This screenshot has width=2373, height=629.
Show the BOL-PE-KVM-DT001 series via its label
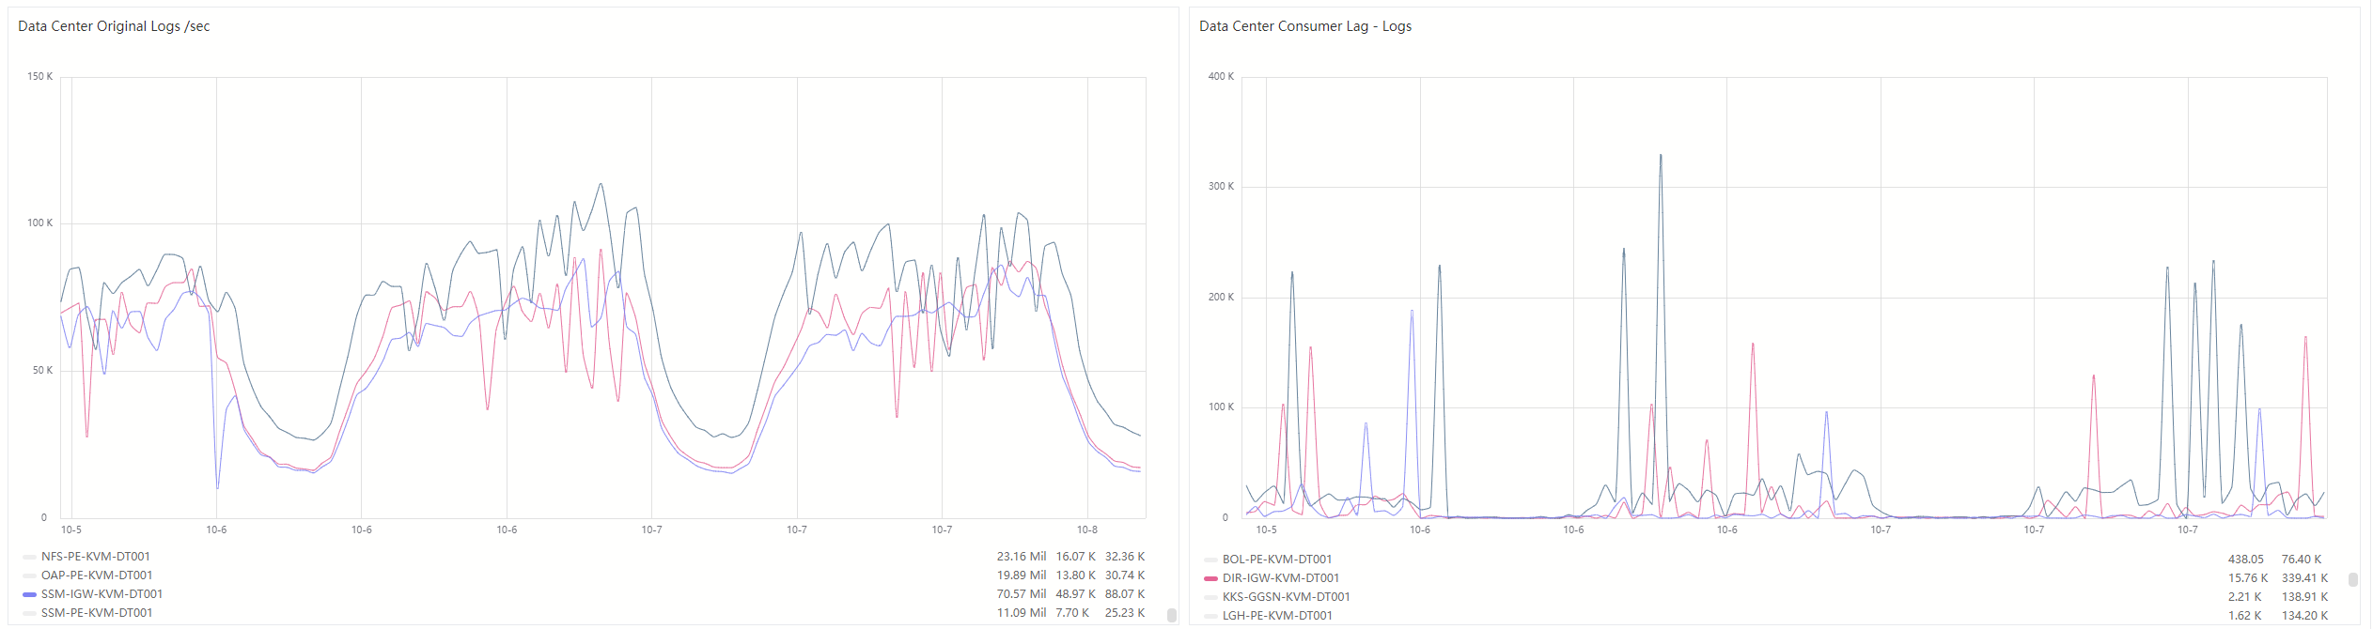(1276, 560)
